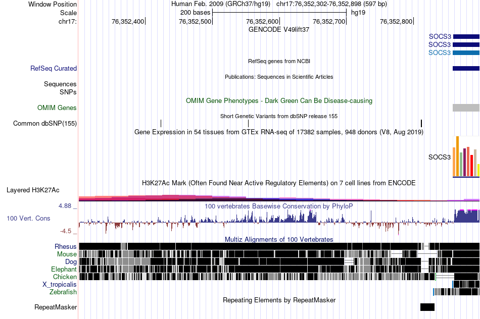The width and height of the screenshot is (480, 319).
Task: Click the chr17: ruler label
Action: [68, 21]
